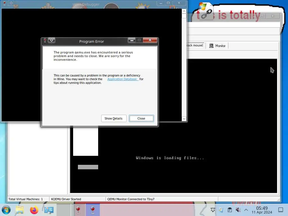Click the Wine glass icon in Program Error title bar

tap(45, 40)
